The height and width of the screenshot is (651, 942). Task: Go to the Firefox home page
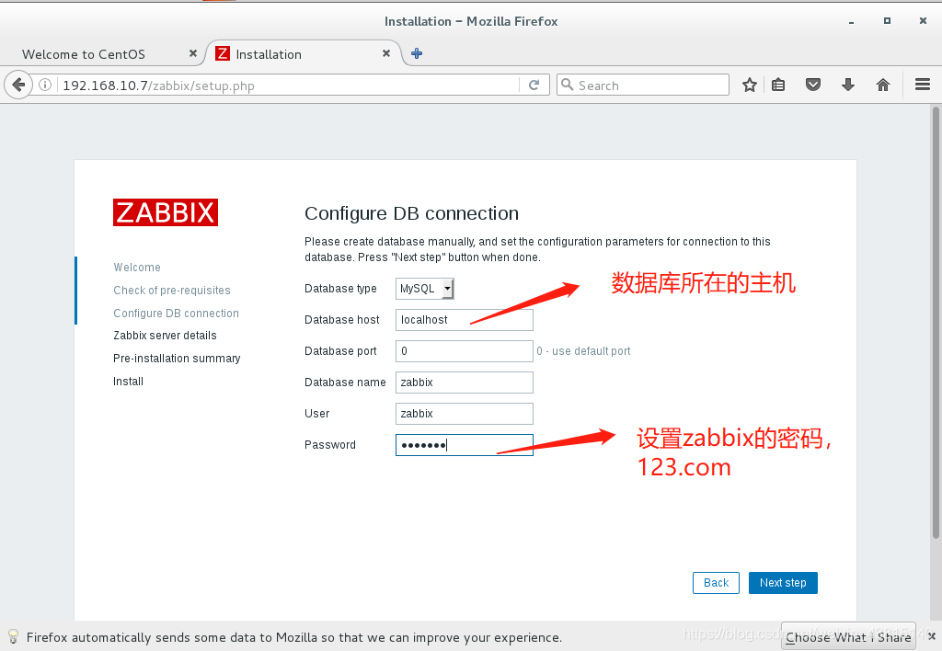click(x=881, y=84)
